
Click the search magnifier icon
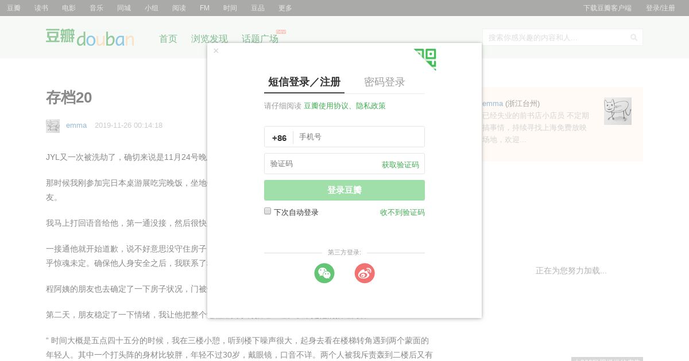point(634,38)
